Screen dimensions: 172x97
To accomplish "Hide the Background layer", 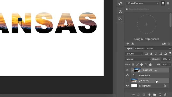I will (x=127, y=86).
